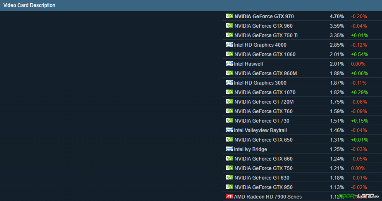This screenshot has height=201, width=382.
Task: Select the NVIDIA GeForce GTX 970 name
Action: [264, 17]
